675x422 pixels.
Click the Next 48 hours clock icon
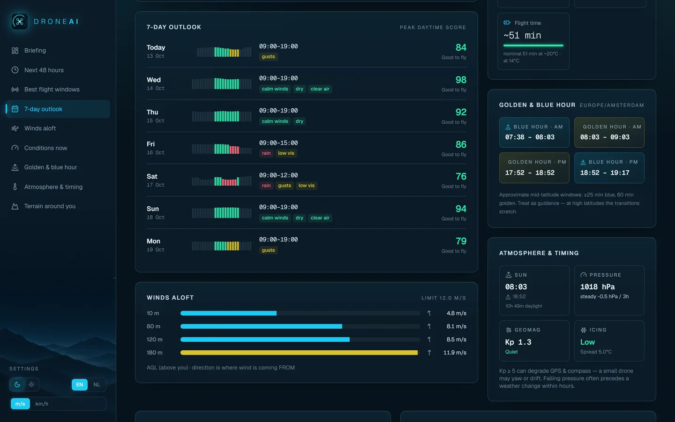coord(15,70)
